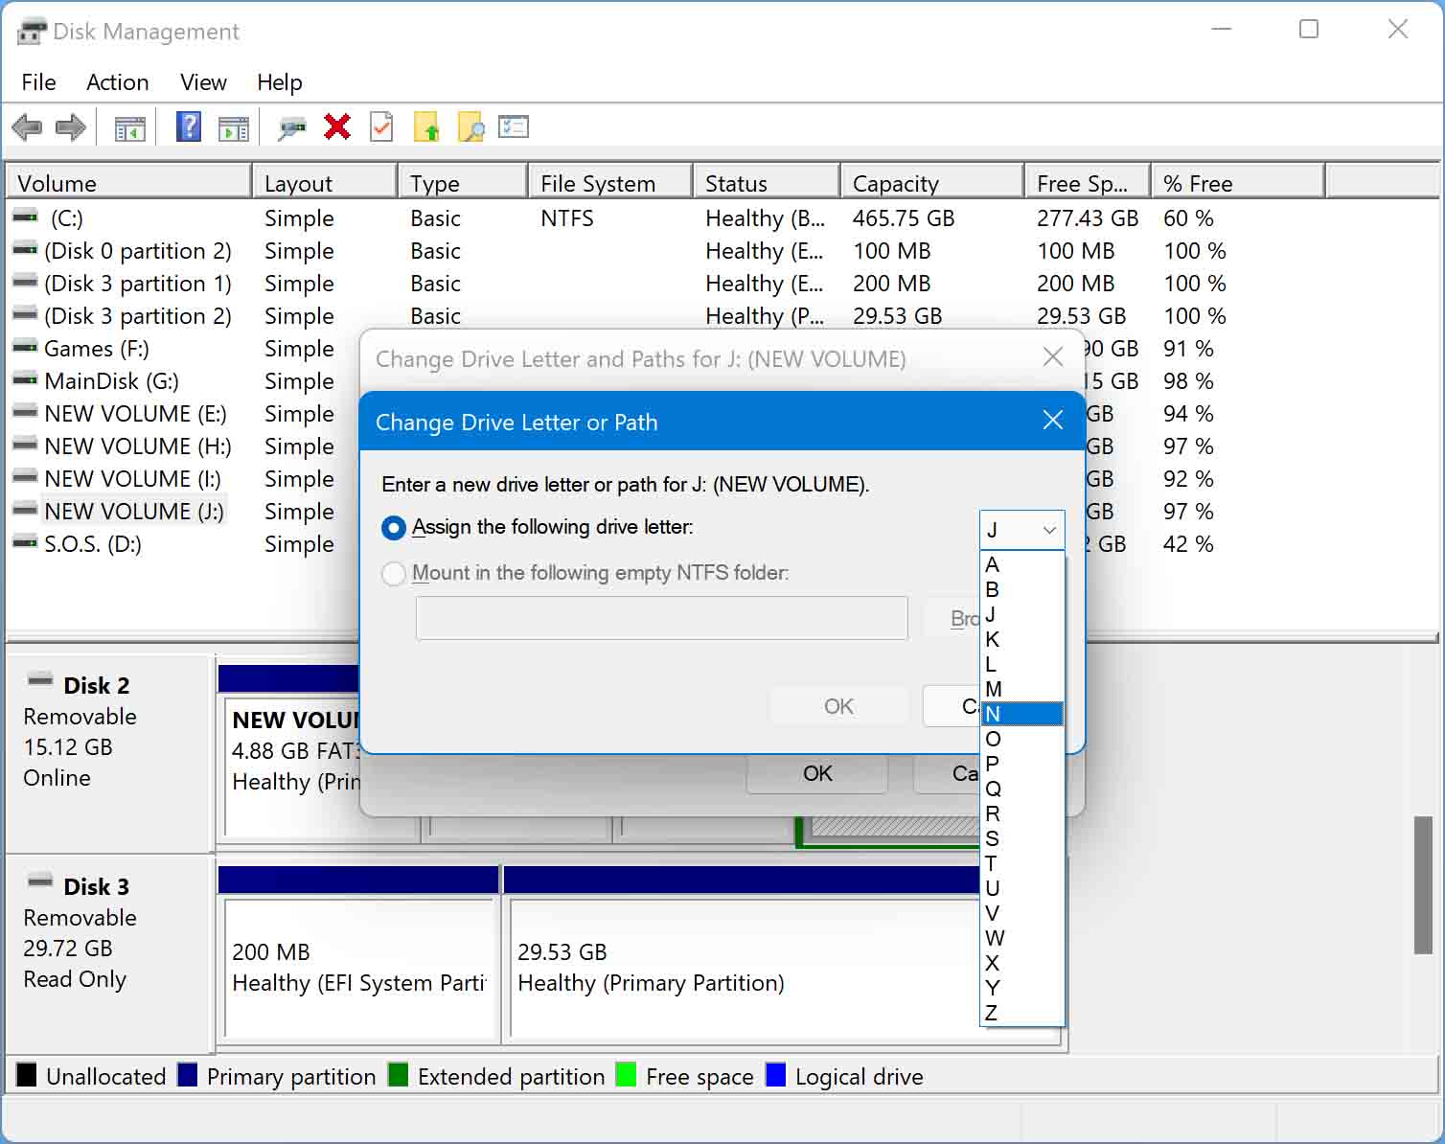
Task: Click the drive icon beside MainDisk (G:)
Action: 26,380
